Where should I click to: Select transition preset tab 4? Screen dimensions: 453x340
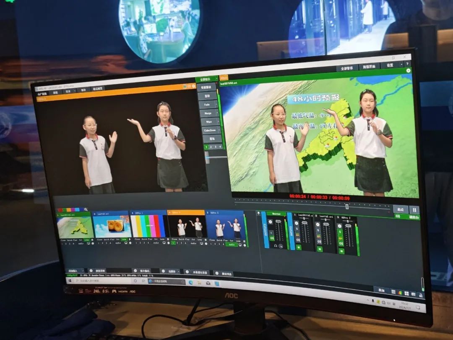[x=221, y=147]
